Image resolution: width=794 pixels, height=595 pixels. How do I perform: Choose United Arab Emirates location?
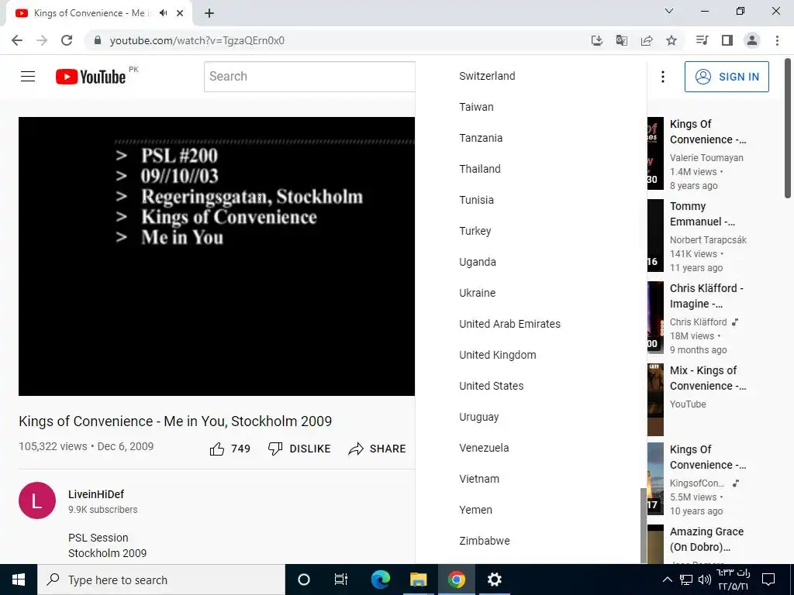coord(510,324)
